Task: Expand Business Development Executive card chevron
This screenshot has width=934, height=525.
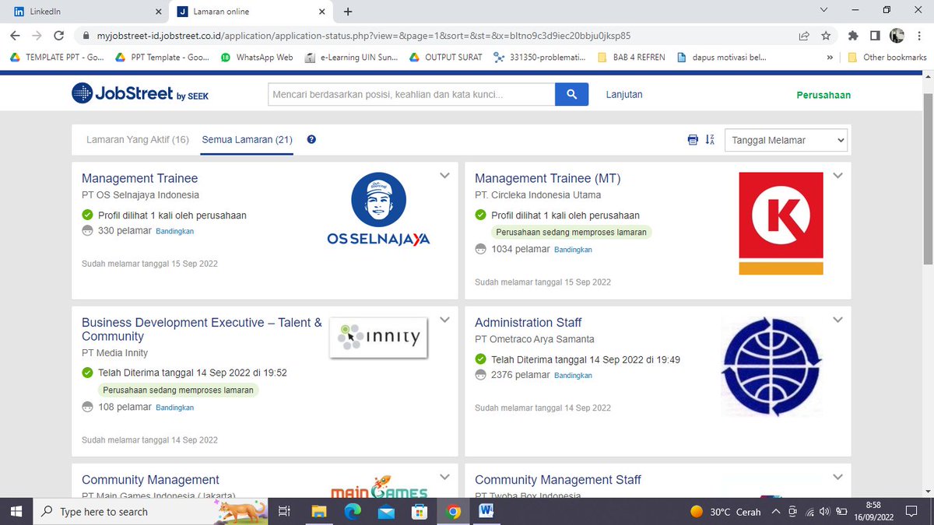Action: pyautogui.click(x=445, y=320)
